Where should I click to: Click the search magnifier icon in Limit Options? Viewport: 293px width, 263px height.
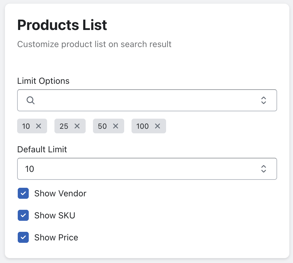click(x=31, y=100)
